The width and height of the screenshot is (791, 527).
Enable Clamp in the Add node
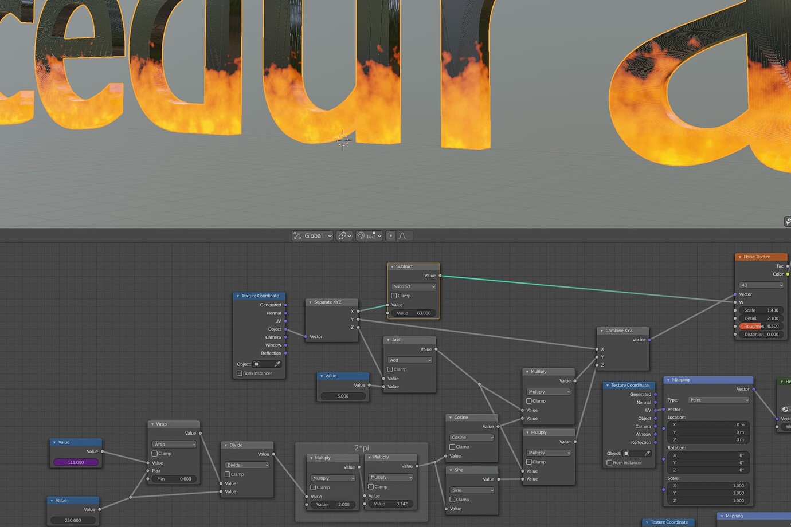pyautogui.click(x=390, y=369)
